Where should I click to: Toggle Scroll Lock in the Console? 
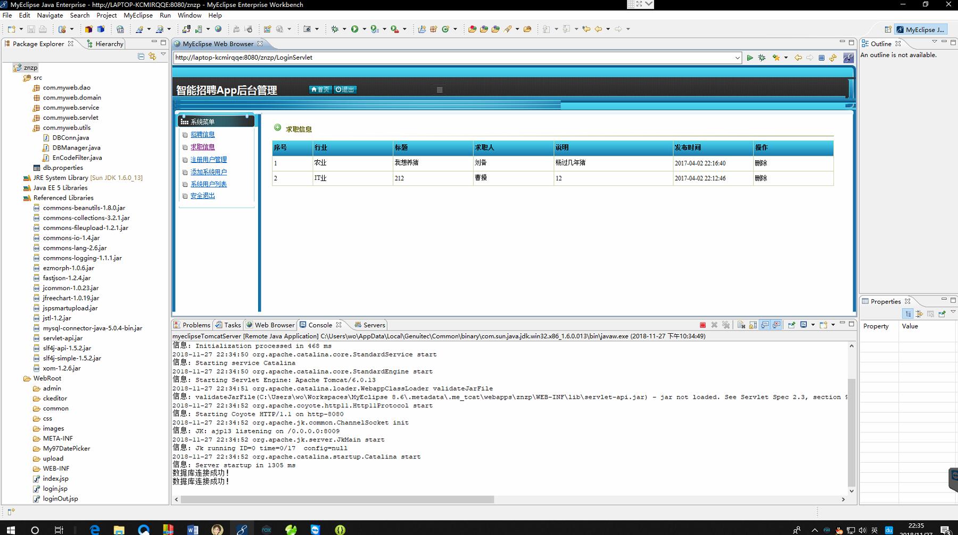pos(753,325)
